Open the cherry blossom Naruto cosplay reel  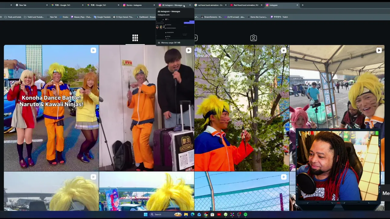pos(242,108)
